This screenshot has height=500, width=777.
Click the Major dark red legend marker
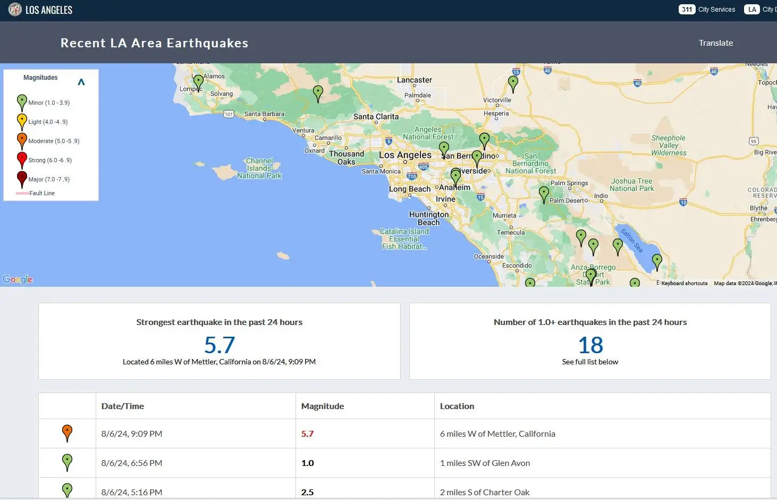pyautogui.click(x=22, y=179)
